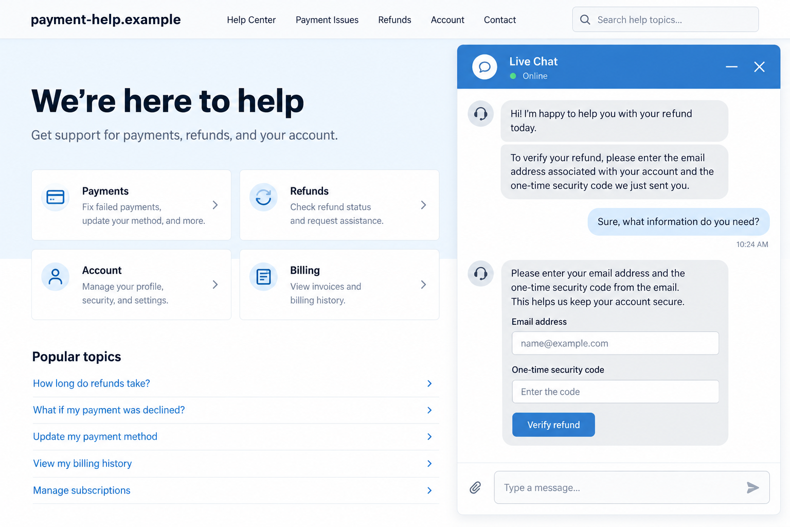790x527 pixels.
Task: Click the Popular topics heading
Action: 77,357
